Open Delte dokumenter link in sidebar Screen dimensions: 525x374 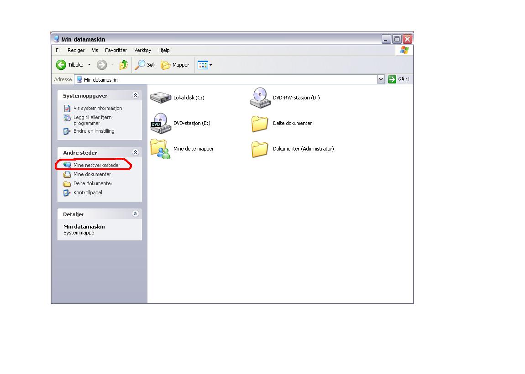pyautogui.click(x=93, y=183)
